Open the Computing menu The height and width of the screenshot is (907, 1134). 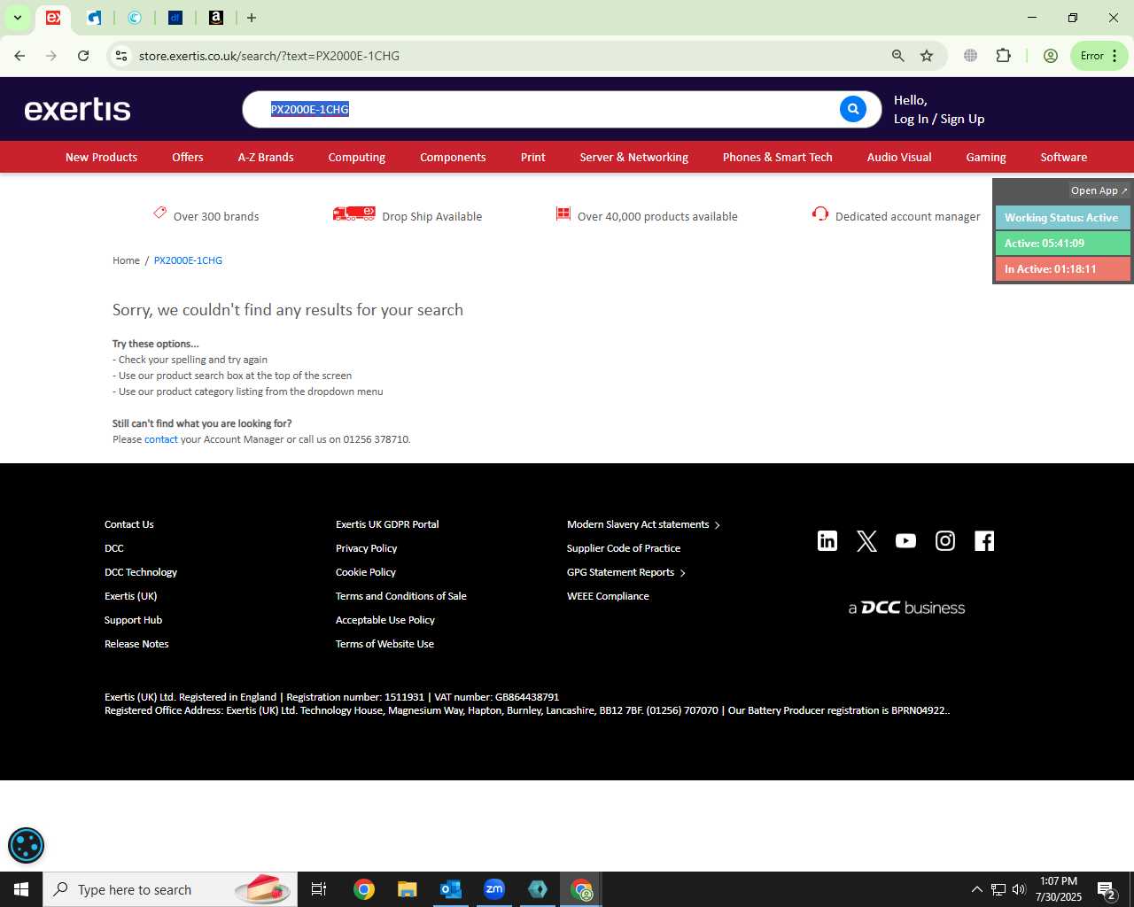pyautogui.click(x=356, y=157)
